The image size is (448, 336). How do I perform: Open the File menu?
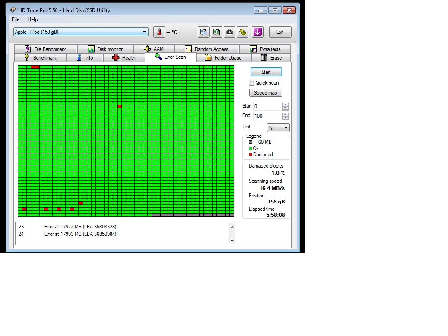coord(16,19)
